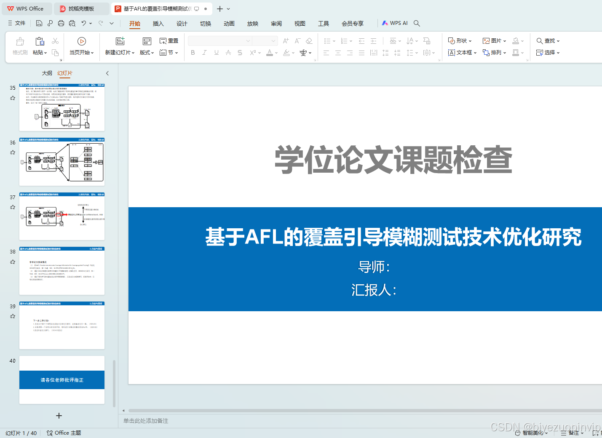Click the 形状 shapes tool
This screenshot has height=438, width=602.
point(460,40)
